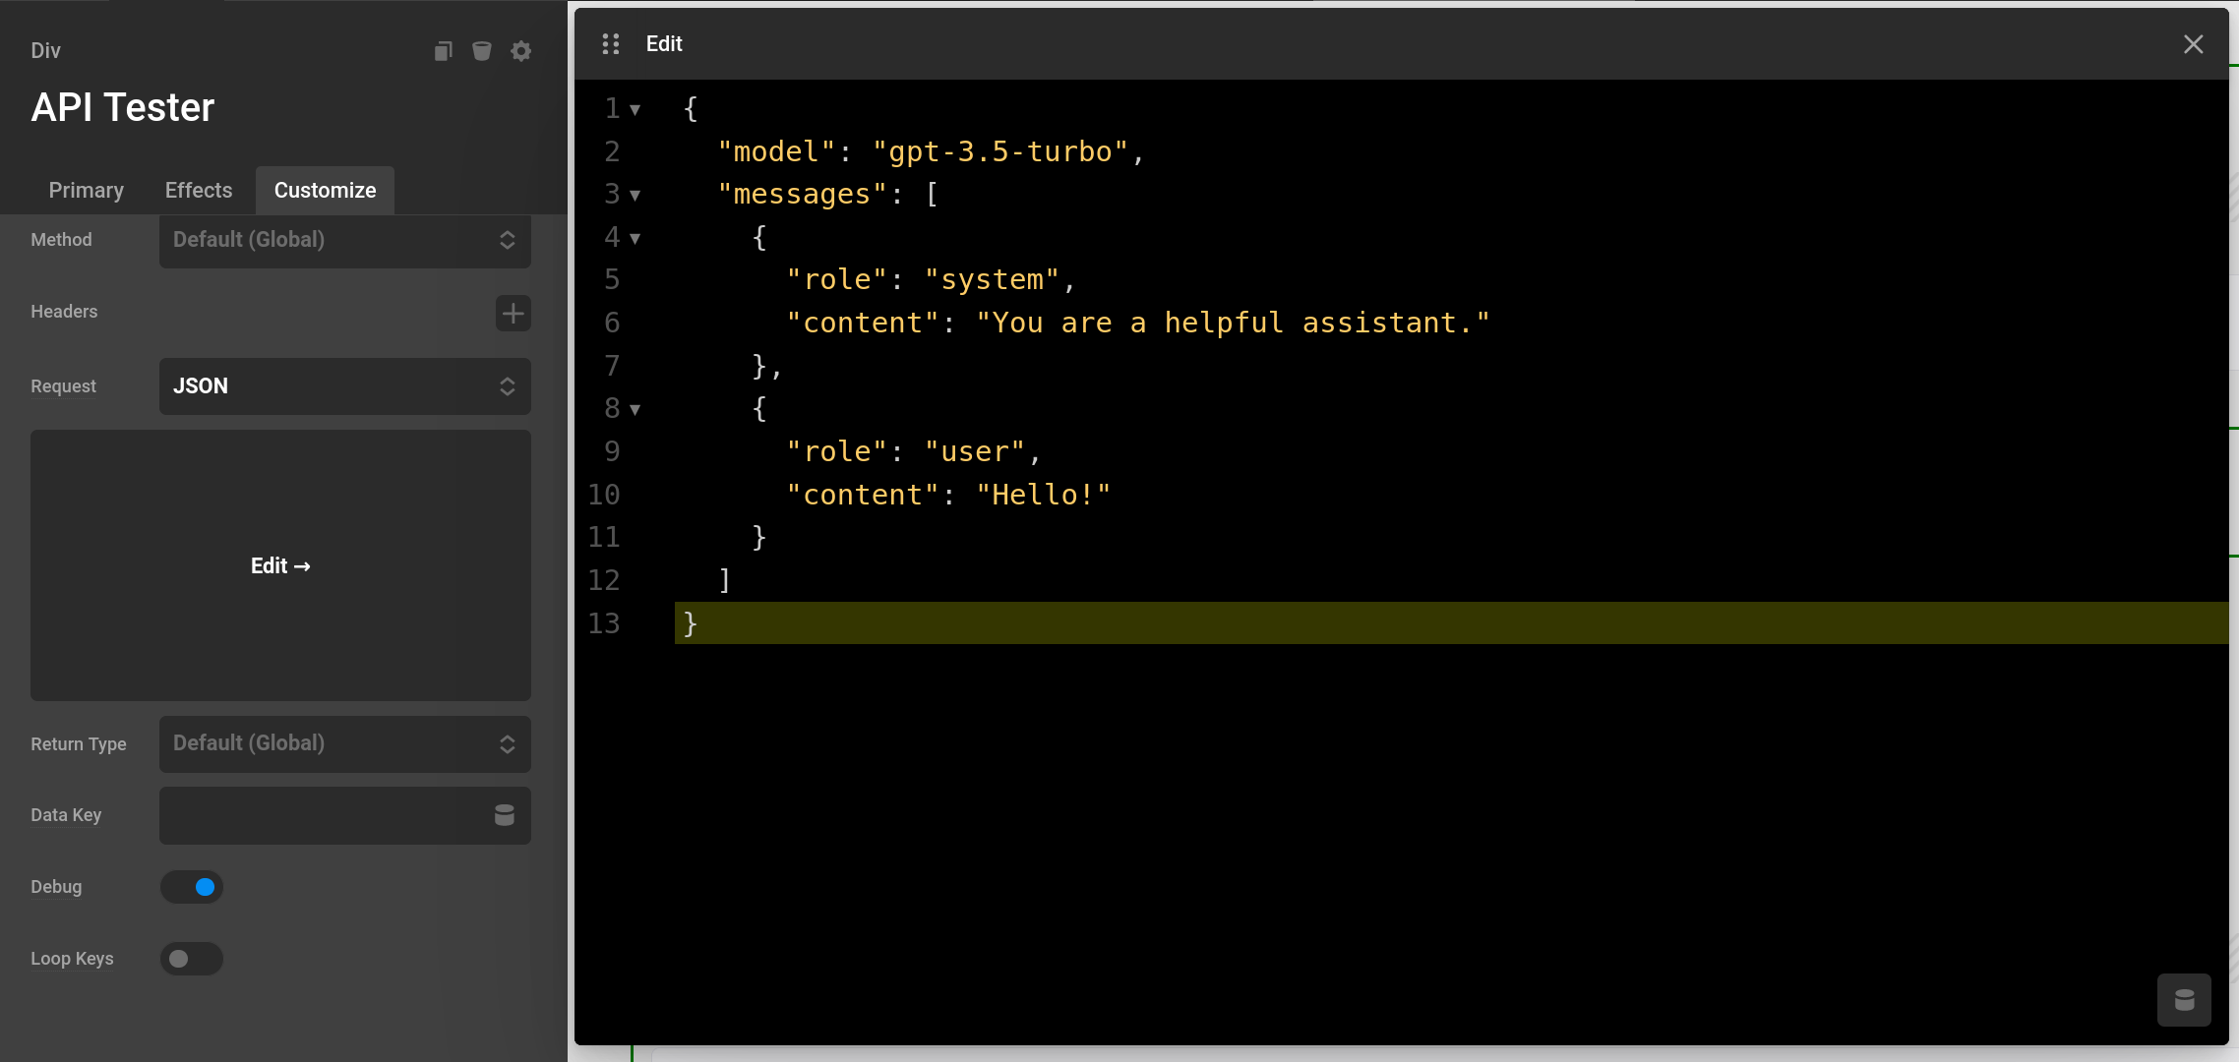
Task: Switch to the Effects tab
Action: (198, 190)
